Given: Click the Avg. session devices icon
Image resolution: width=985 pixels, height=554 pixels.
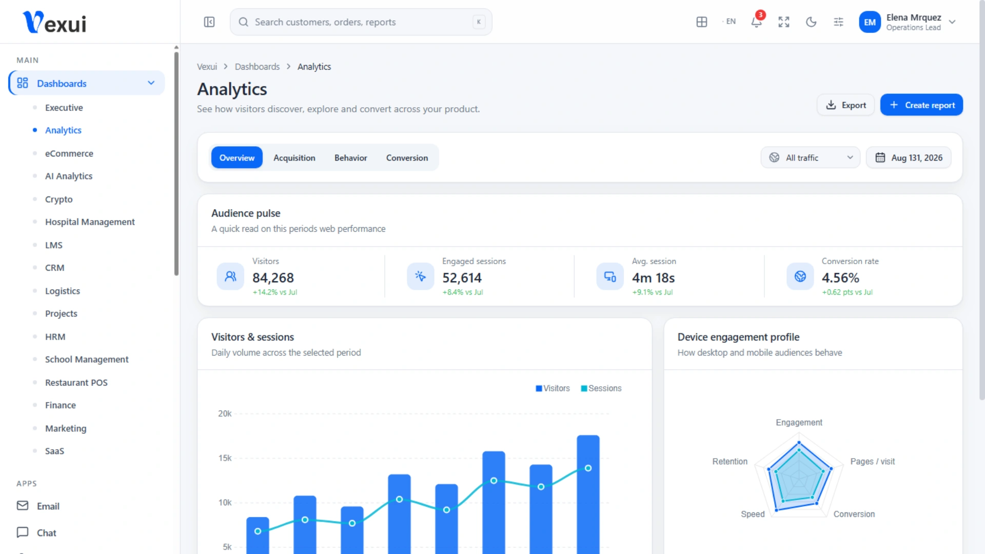Looking at the screenshot, I should pyautogui.click(x=610, y=276).
